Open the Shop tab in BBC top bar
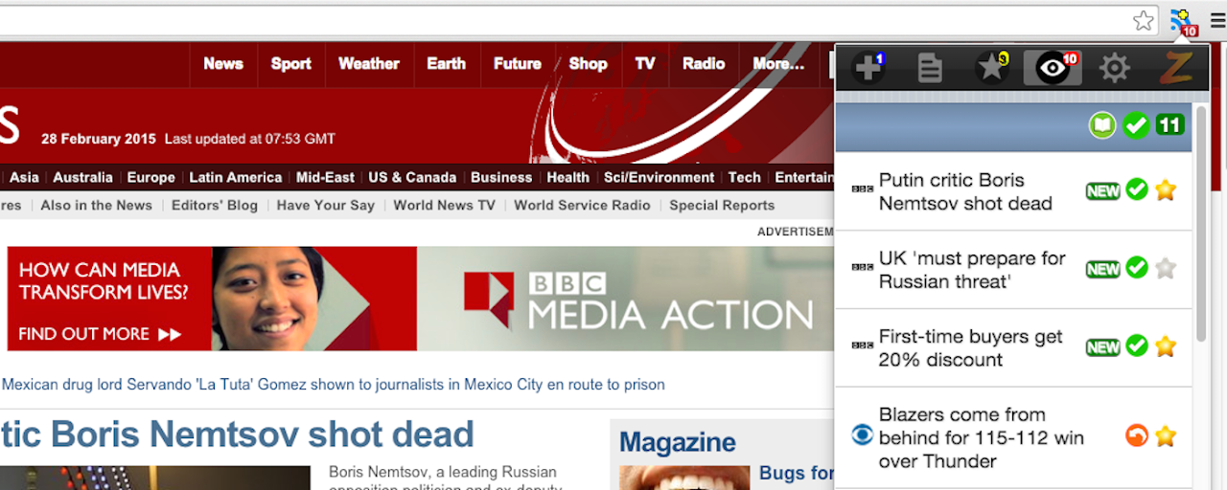1227x490 pixels. [588, 64]
